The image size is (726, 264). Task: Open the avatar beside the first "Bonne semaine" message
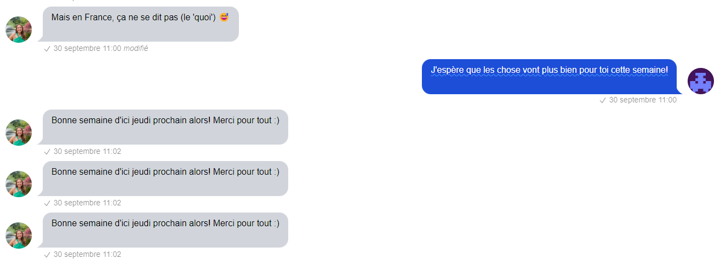tap(19, 133)
